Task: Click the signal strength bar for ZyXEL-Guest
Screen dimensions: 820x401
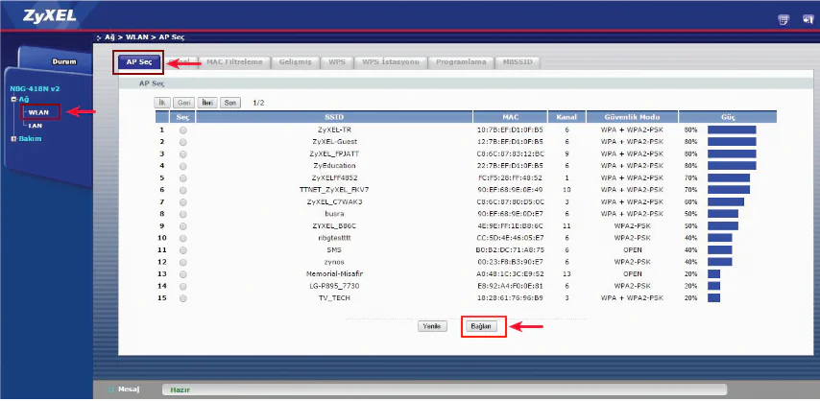Action: (x=732, y=141)
